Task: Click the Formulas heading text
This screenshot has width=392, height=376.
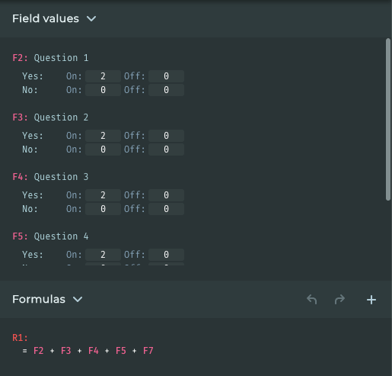Action: click(x=39, y=299)
